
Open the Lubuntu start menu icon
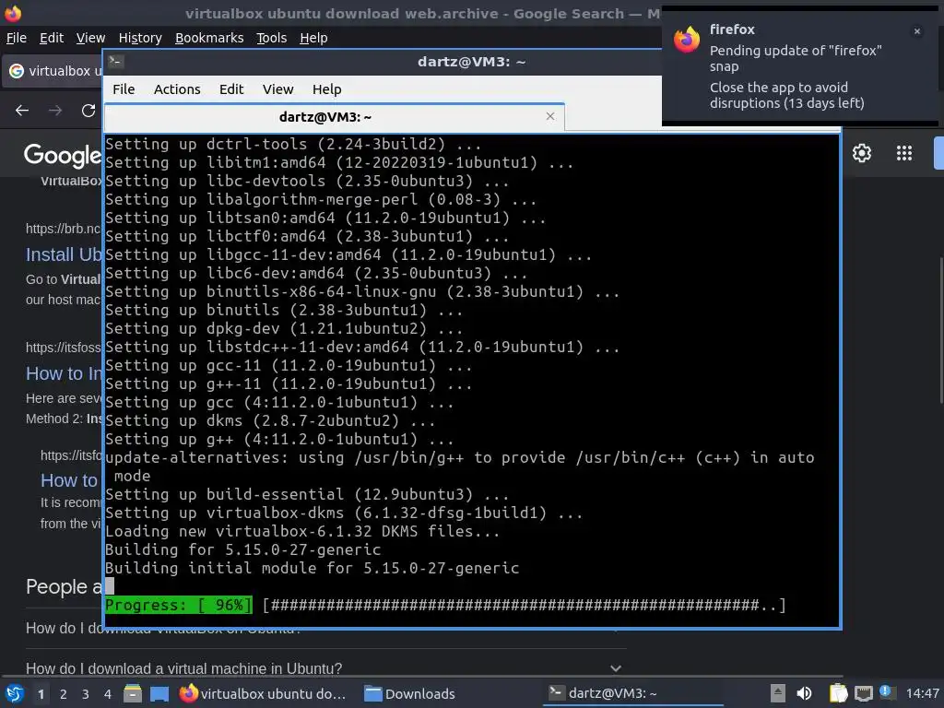pos(14,693)
